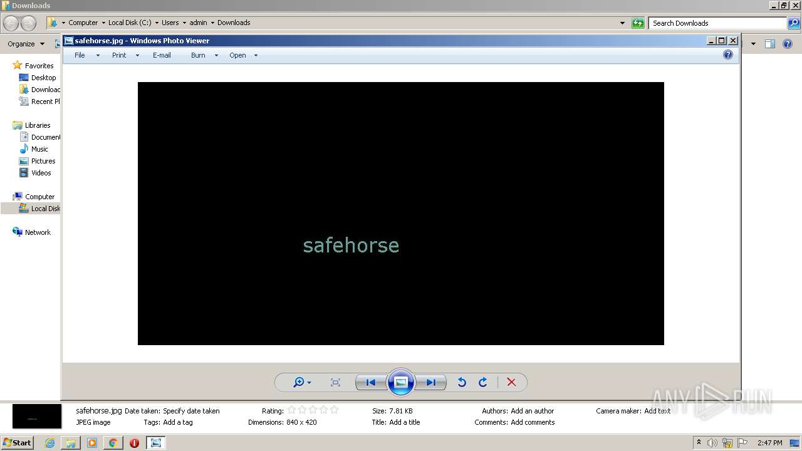Click Specify date taken field

tap(191, 411)
